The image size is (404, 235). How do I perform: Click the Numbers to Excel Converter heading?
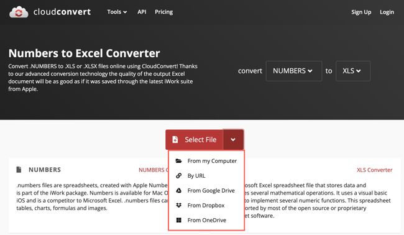(x=85, y=53)
